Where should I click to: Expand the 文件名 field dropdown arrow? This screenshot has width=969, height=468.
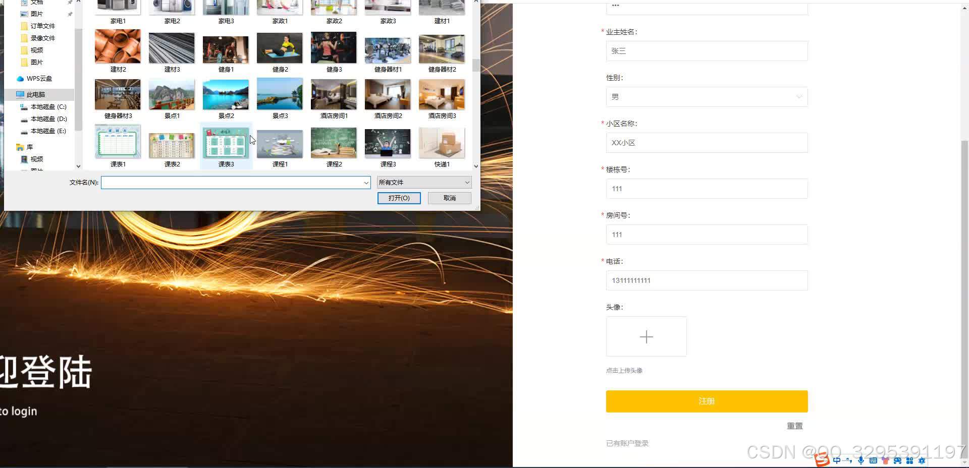pyautogui.click(x=366, y=183)
